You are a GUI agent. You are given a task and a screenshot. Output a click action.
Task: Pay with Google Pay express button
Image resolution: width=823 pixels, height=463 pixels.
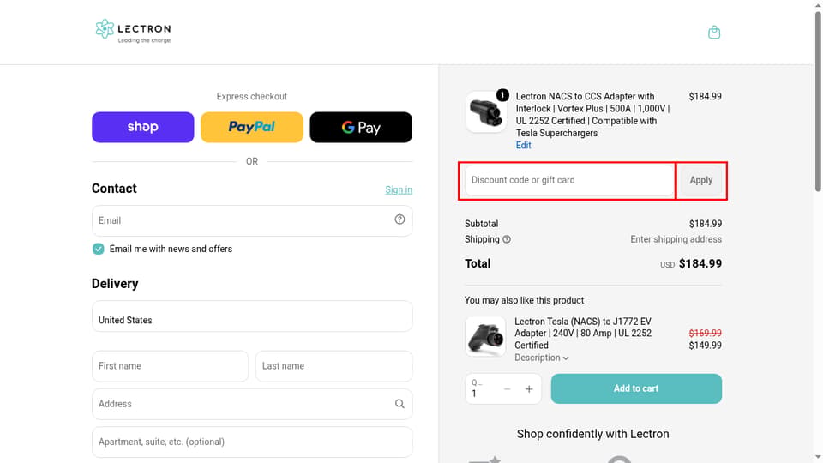pos(361,127)
